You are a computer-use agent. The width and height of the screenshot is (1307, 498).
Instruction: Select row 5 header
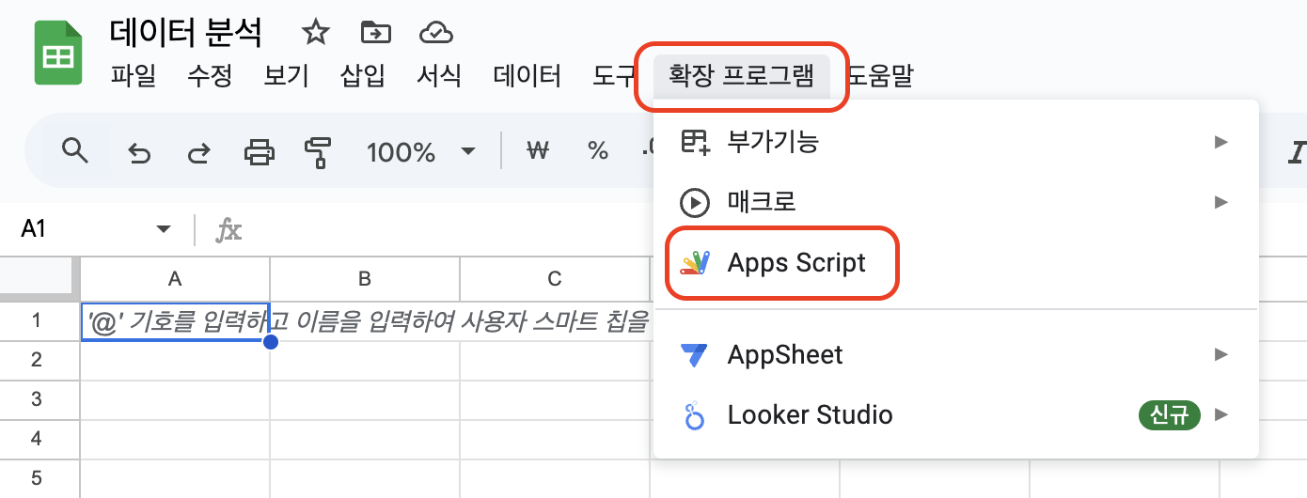(x=38, y=478)
